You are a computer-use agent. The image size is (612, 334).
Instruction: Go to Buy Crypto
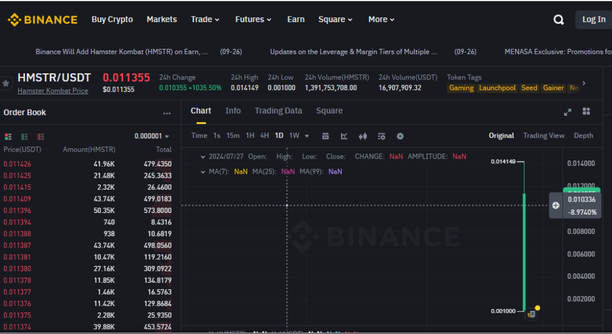point(112,20)
